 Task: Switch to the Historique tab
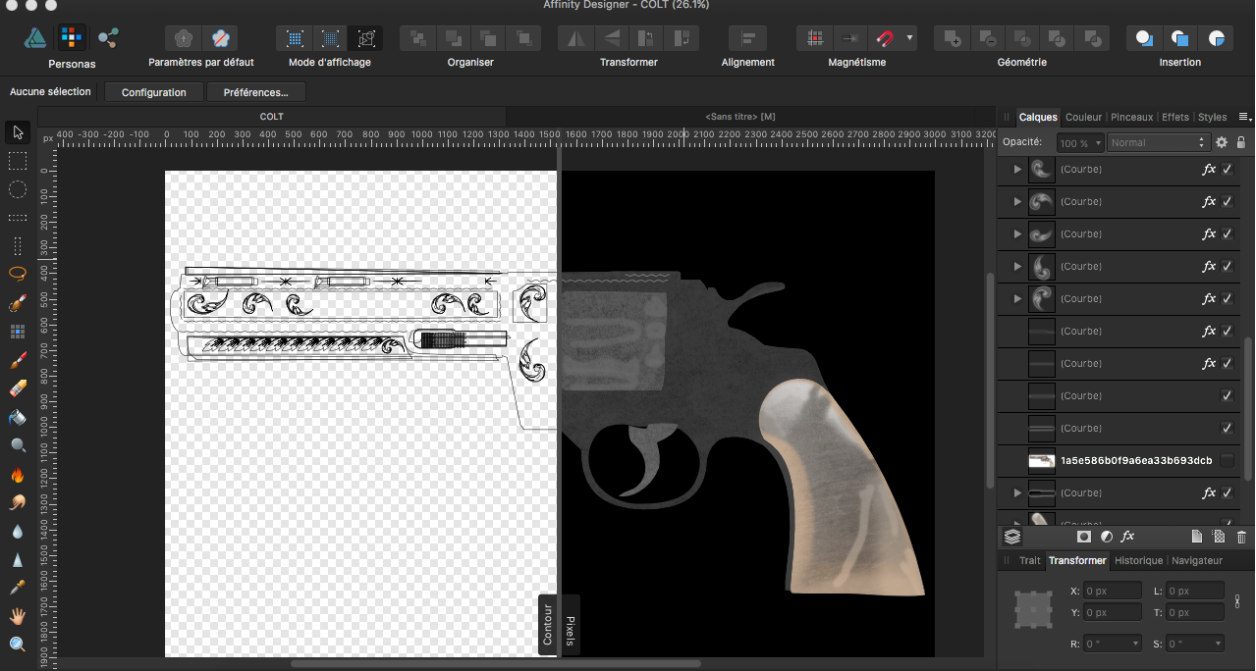coord(1138,560)
